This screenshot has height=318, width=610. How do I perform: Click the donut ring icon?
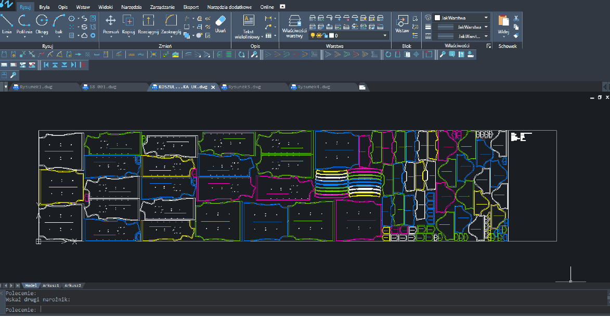pos(93,35)
